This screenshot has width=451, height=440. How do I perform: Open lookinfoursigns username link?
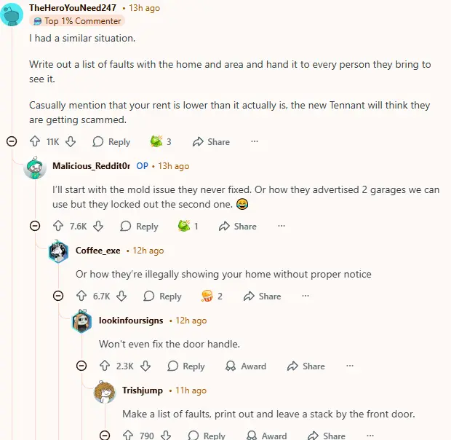(x=131, y=321)
